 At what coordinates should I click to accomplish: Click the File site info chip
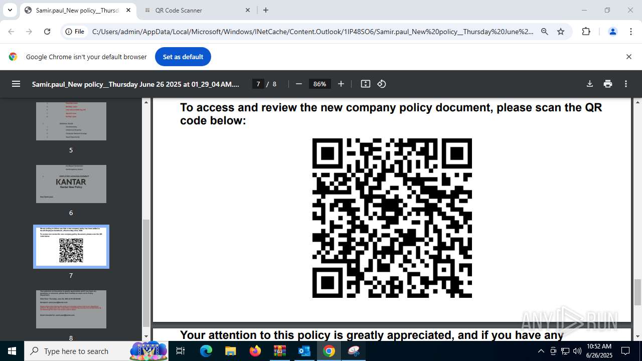coord(74,32)
